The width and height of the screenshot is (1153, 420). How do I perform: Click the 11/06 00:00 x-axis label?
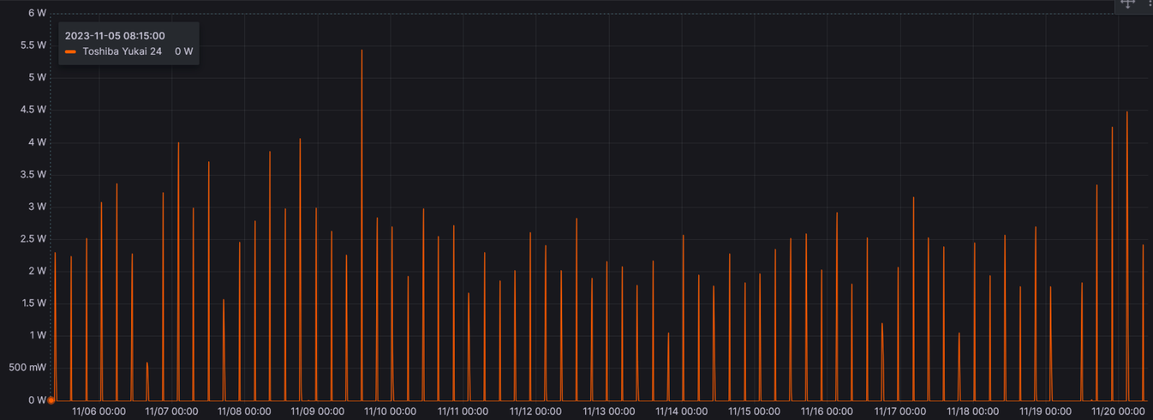(x=99, y=411)
